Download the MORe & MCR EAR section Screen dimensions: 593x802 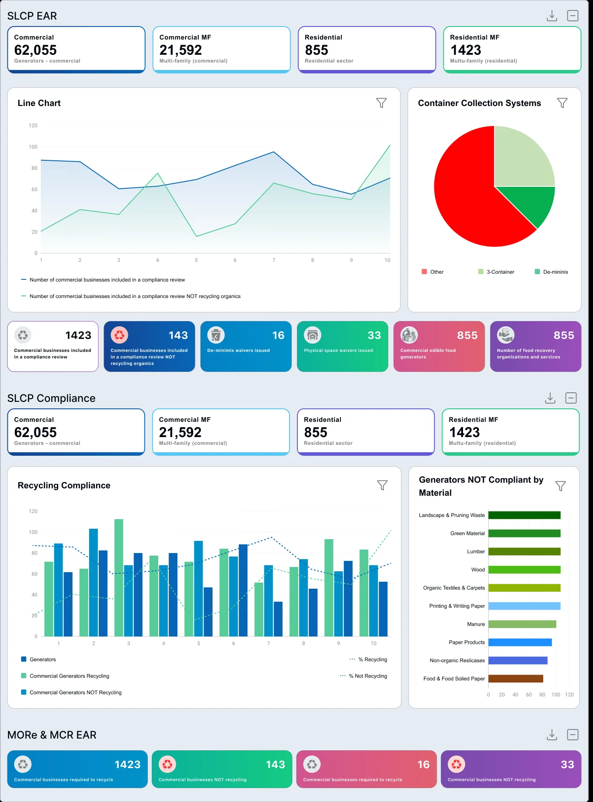(x=552, y=735)
